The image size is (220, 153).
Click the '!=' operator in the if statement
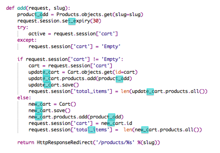click(96, 59)
